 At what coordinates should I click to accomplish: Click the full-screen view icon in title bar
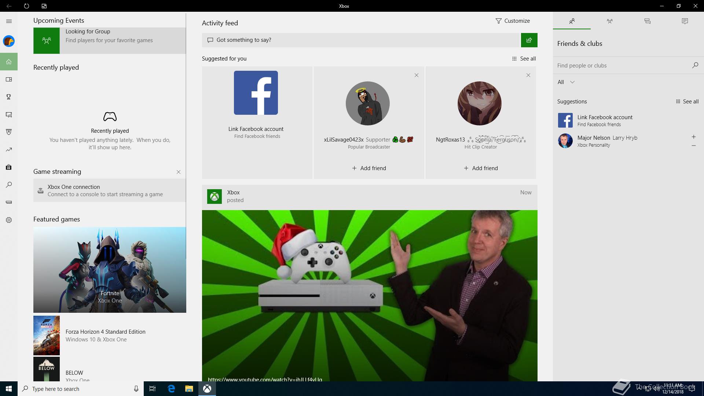point(44,6)
